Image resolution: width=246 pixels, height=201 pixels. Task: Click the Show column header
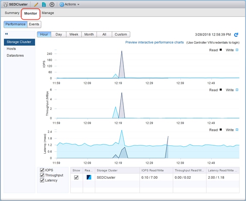[x=76, y=170]
